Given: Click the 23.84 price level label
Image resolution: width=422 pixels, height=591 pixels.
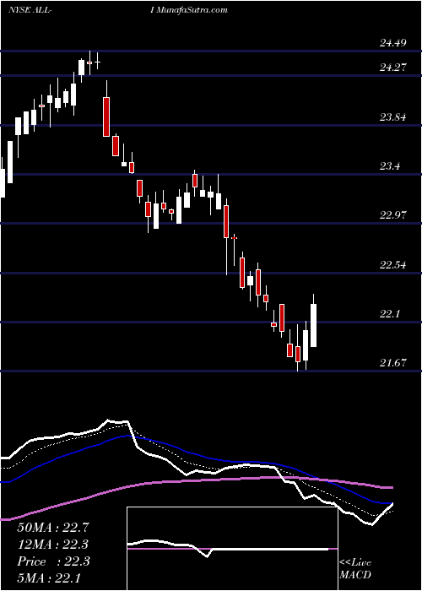Looking at the screenshot, I should pyautogui.click(x=393, y=117).
